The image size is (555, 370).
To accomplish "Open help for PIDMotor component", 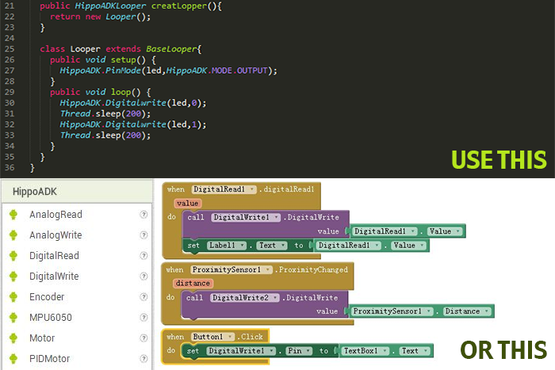I will pyautogui.click(x=144, y=358).
